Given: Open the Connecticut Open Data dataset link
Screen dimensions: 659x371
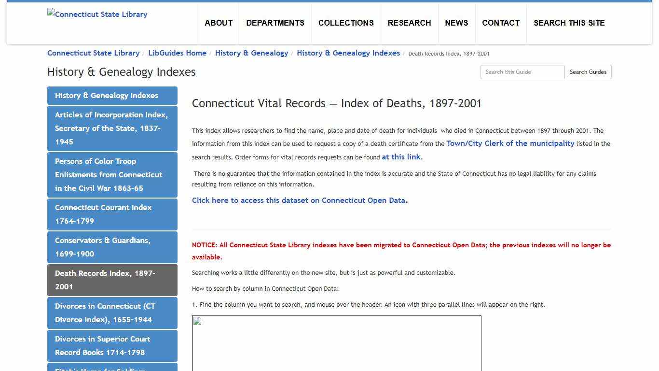Looking at the screenshot, I should pos(299,200).
